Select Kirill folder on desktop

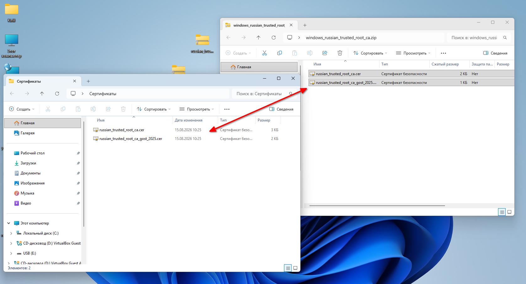pos(12,13)
